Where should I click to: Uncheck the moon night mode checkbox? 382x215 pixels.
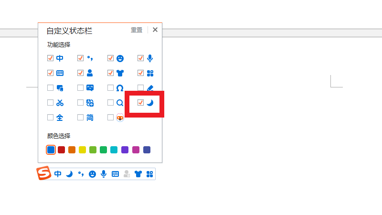(x=140, y=102)
